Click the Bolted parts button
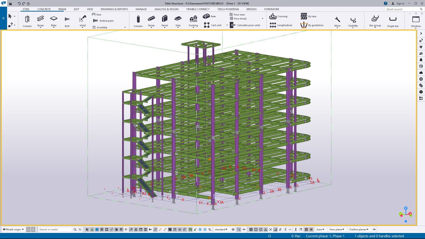 pos(104,21)
